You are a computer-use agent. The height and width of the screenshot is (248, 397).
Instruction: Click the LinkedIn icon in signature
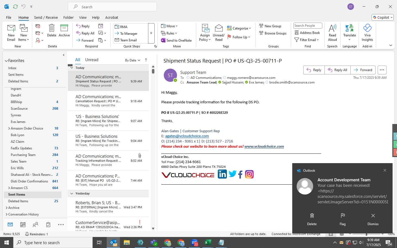point(222,174)
